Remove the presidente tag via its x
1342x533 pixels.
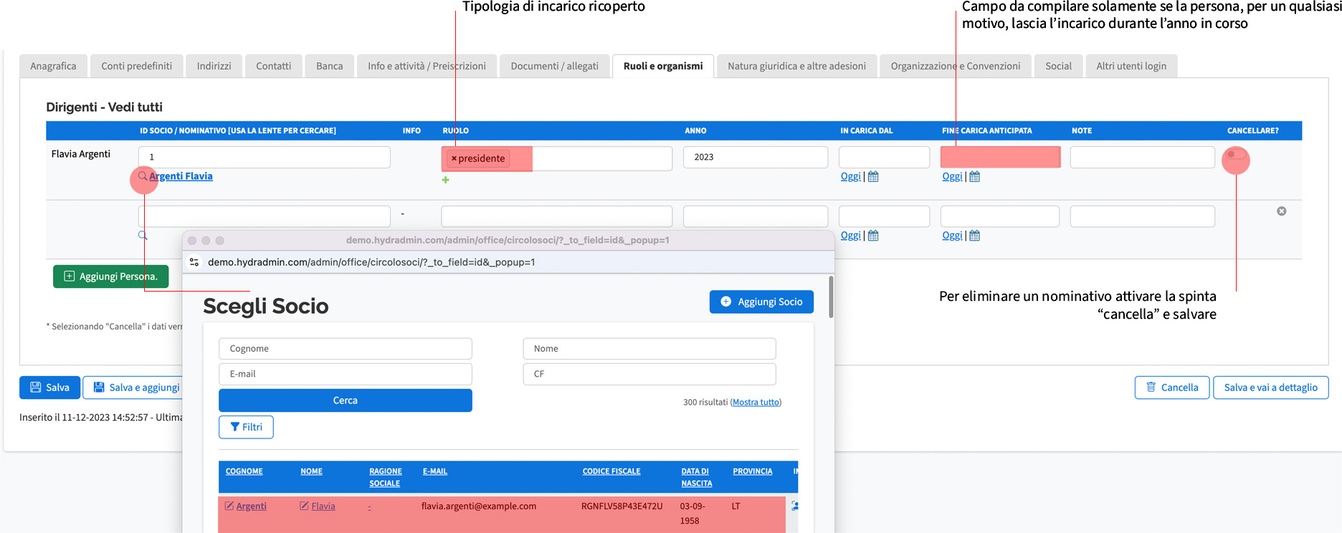click(454, 158)
